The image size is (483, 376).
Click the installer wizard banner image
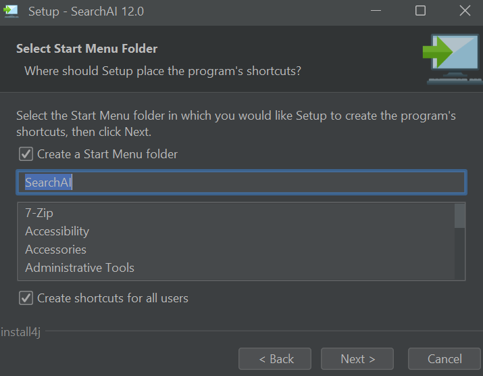click(x=452, y=59)
